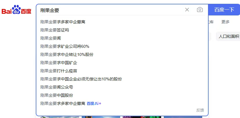Choose suggestion 刚果金要求中企转让10%股份
Image resolution: width=240 pixels, height=118 pixels.
tap(67, 54)
